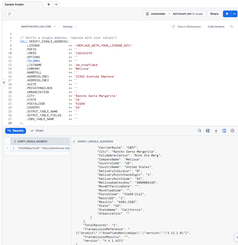Click the '92688' postal code value
The width and height of the screenshot is (238, 245).
(x=80, y=104)
